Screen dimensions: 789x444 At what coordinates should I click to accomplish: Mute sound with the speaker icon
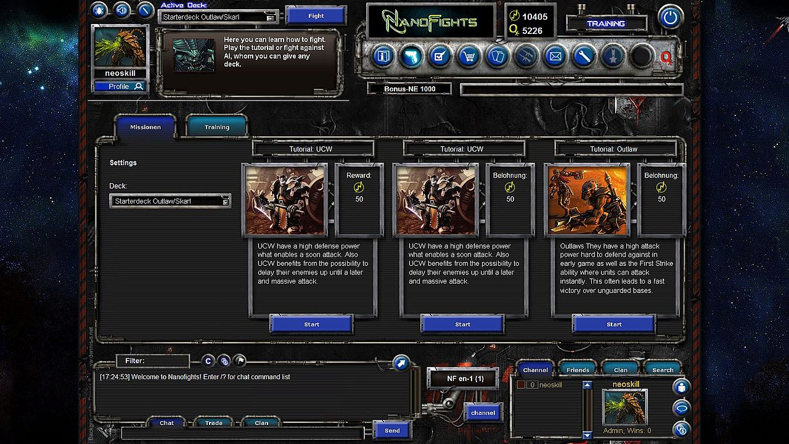122,10
